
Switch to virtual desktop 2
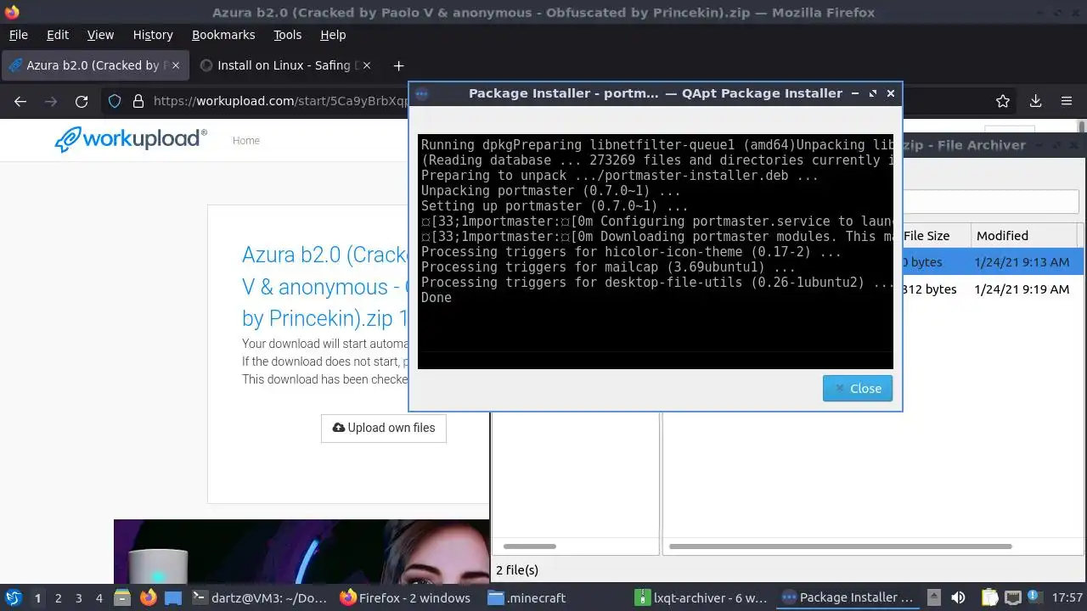click(x=58, y=597)
